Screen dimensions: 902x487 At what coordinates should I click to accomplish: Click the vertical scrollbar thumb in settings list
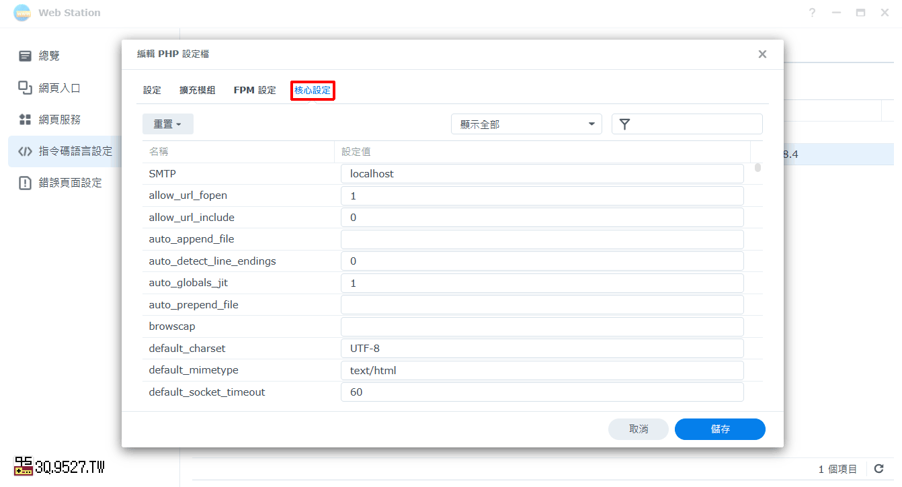pyautogui.click(x=757, y=168)
